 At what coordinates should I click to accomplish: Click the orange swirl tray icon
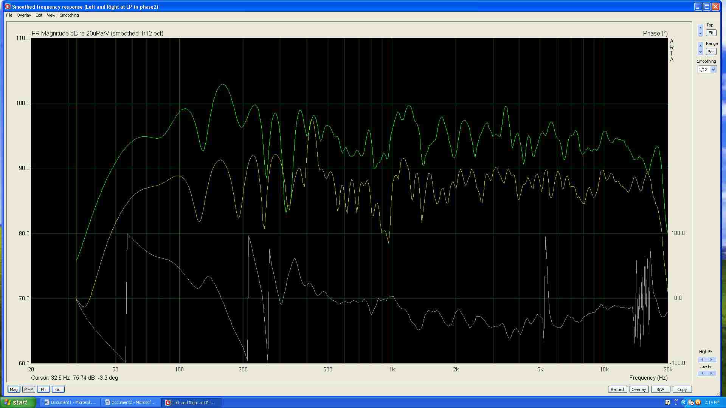pyautogui.click(x=698, y=402)
